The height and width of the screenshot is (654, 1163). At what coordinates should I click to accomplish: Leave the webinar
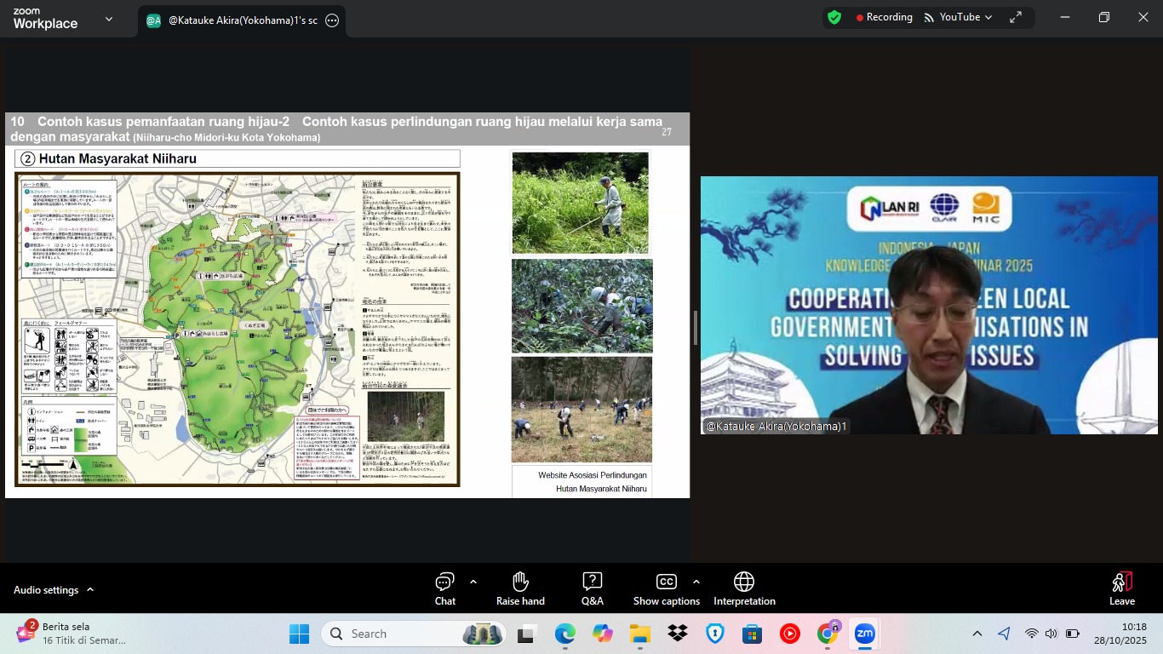tap(1121, 589)
